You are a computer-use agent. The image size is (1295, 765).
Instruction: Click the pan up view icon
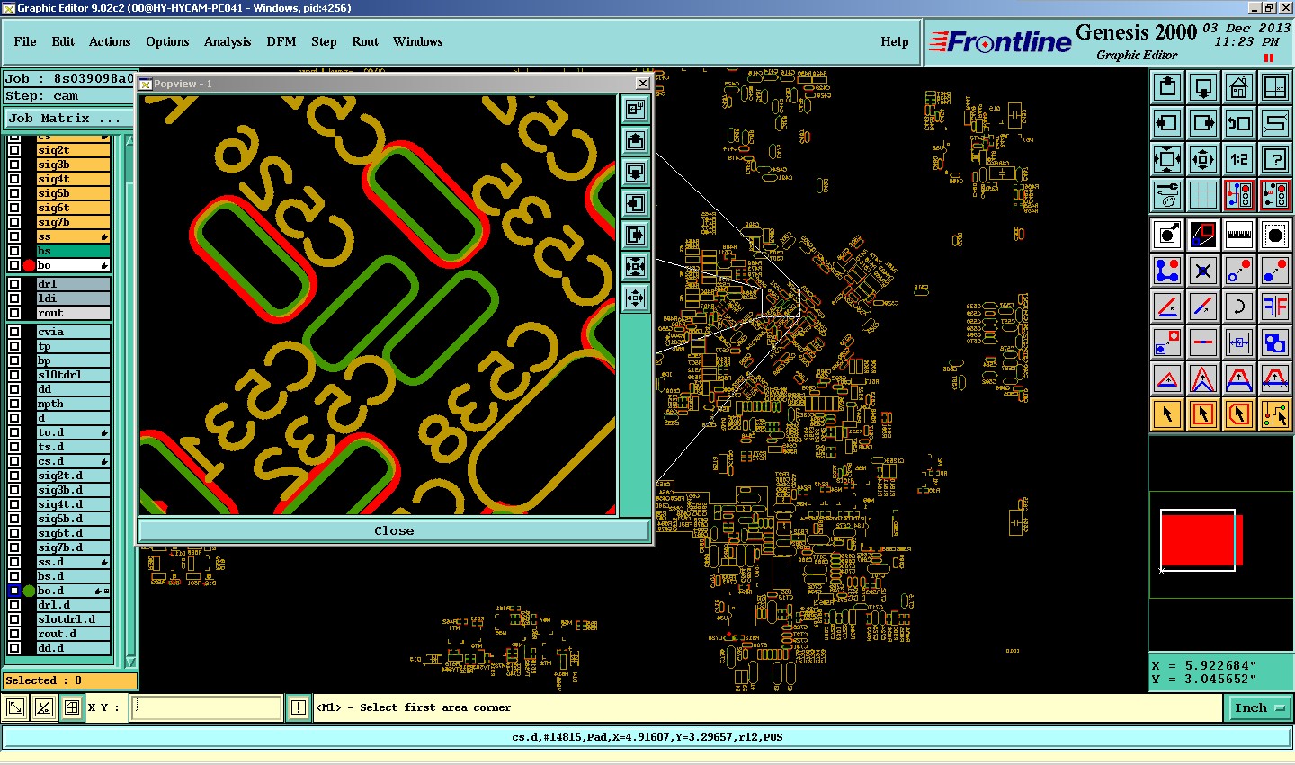pyautogui.click(x=1167, y=87)
